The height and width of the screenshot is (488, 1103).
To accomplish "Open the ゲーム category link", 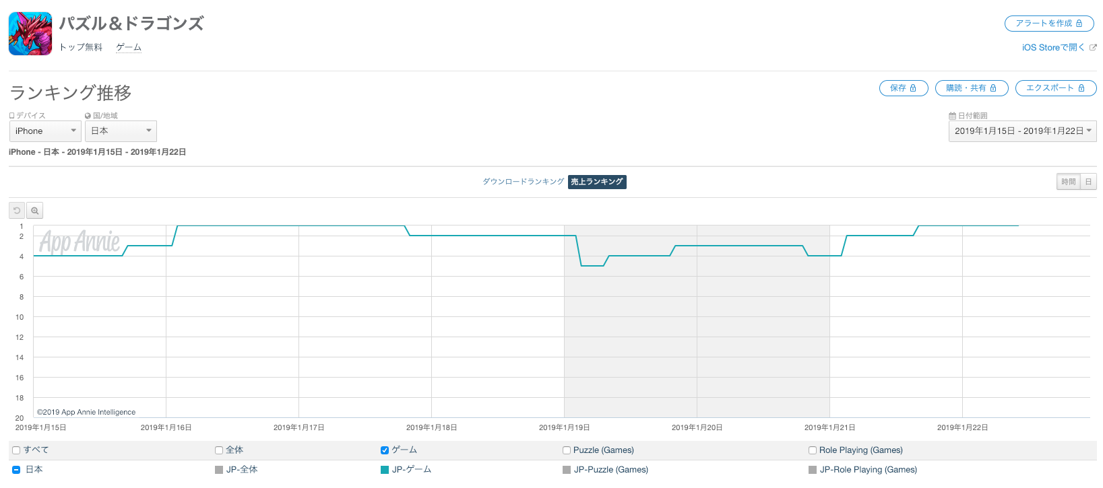I will coord(129,47).
